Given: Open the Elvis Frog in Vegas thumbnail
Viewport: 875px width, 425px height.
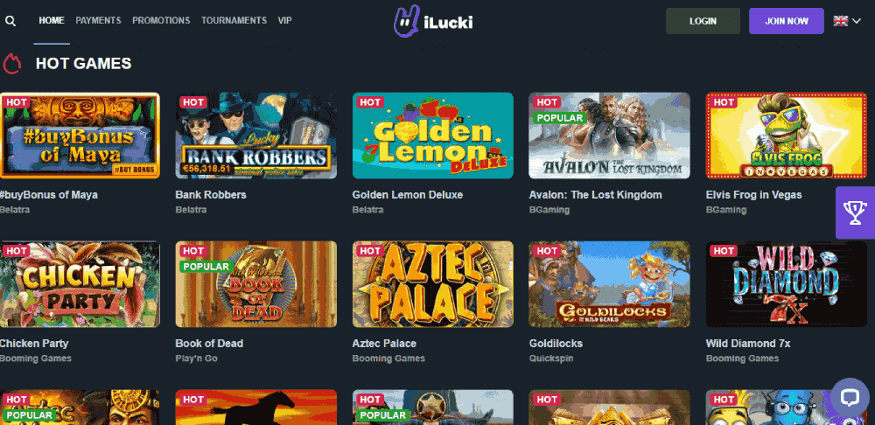Looking at the screenshot, I should (x=787, y=136).
